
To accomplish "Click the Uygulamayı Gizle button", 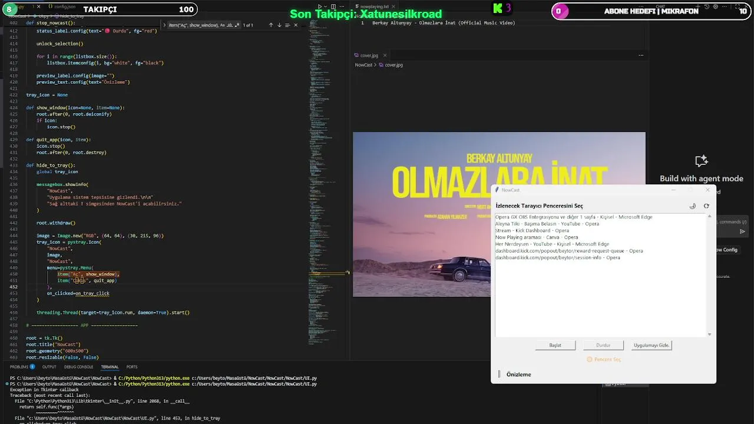I will (x=652, y=345).
